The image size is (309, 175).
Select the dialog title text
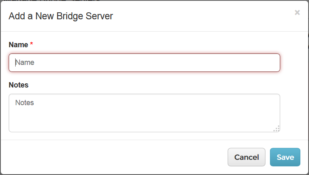(x=61, y=16)
